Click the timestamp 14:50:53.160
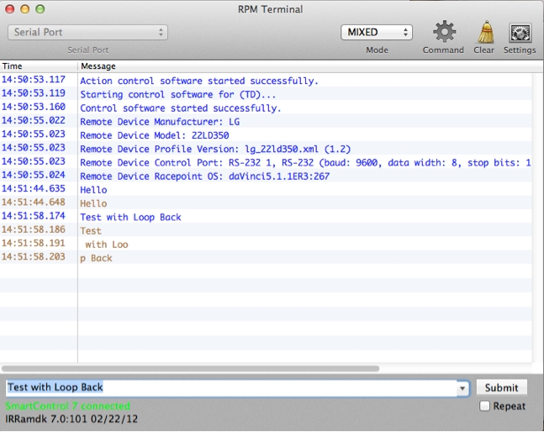 click(x=34, y=107)
